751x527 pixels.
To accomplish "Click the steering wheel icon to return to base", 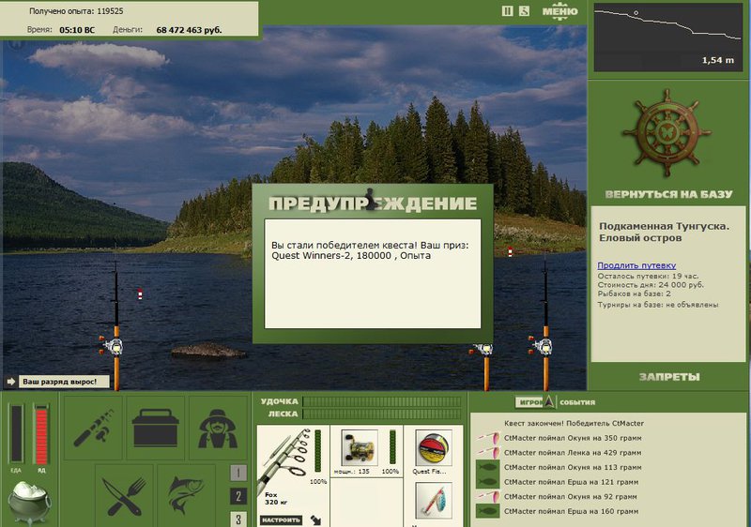I will coord(667,132).
